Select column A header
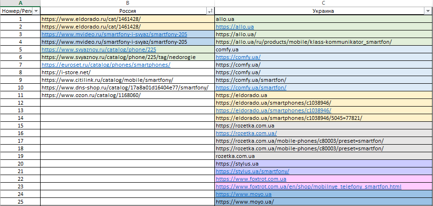The height and width of the screenshot is (206, 433). (x=20, y=3)
